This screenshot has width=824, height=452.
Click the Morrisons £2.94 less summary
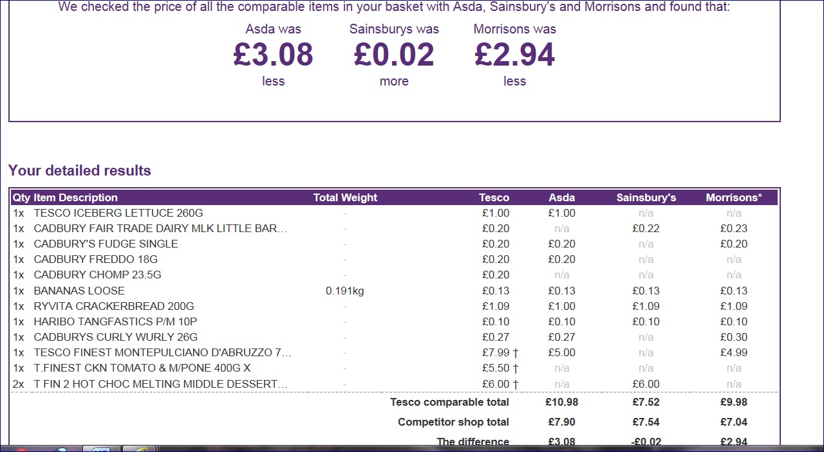pyautogui.click(x=514, y=55)
